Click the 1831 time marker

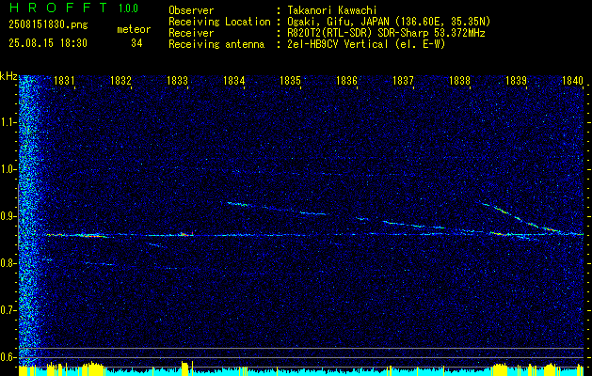(x=64, y=80)
